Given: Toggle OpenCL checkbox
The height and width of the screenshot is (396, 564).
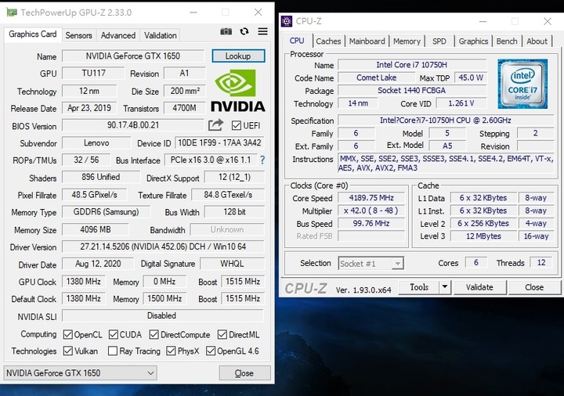Looking at the screenshot, I should pyautogui.click(x=67, y=334).
